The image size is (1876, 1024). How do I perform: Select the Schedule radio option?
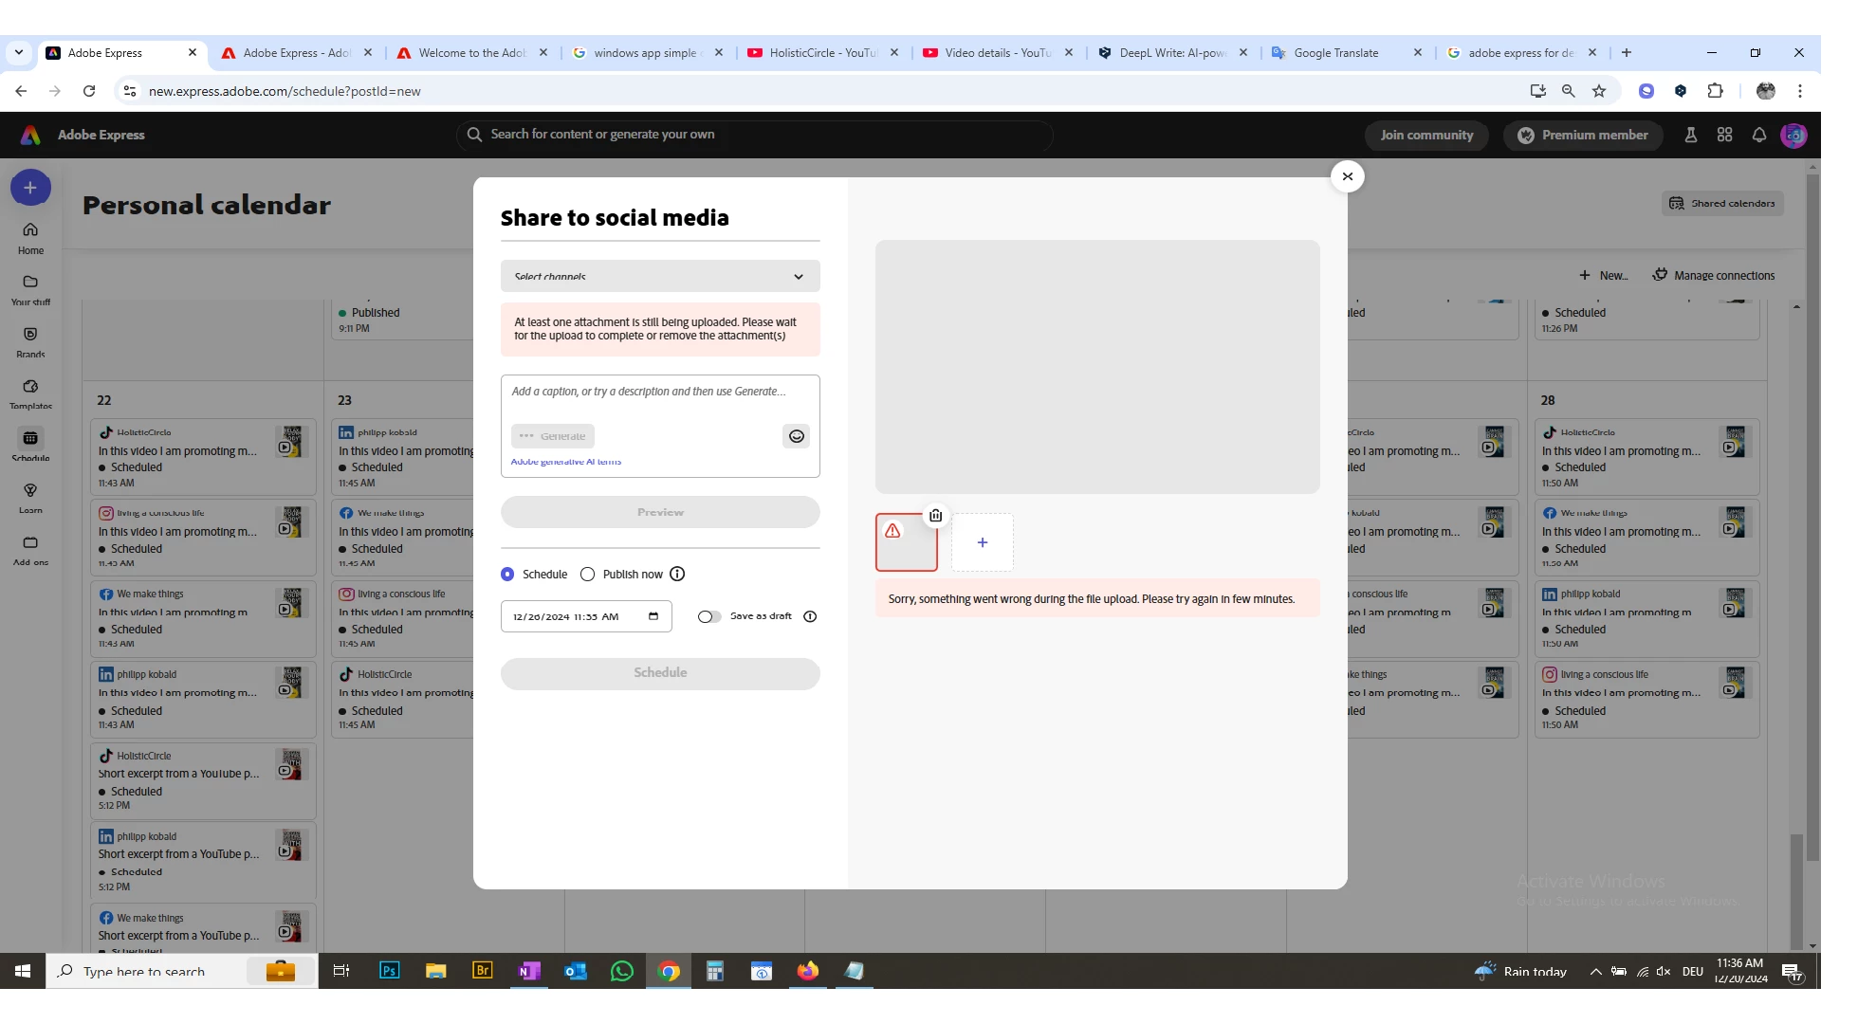click(x=507, y=575)
